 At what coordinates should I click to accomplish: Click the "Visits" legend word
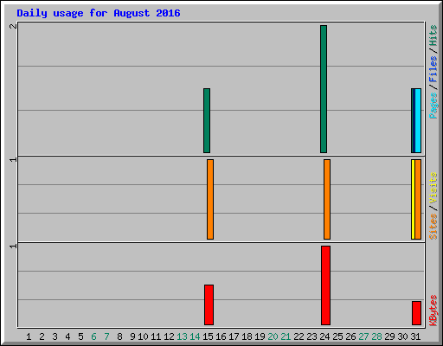[433, 189]
